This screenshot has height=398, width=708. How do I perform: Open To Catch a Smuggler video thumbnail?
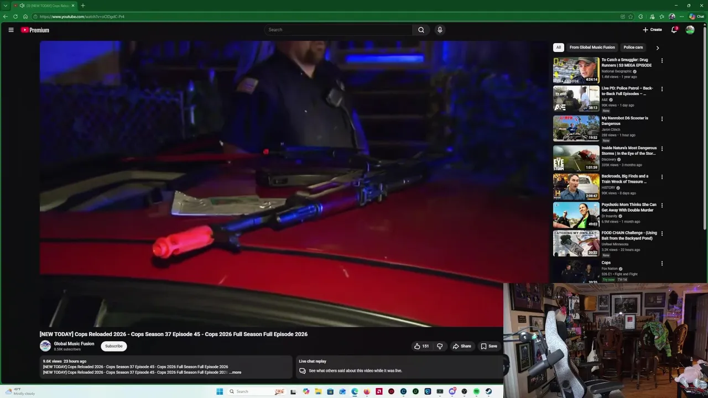click(576, 70)
